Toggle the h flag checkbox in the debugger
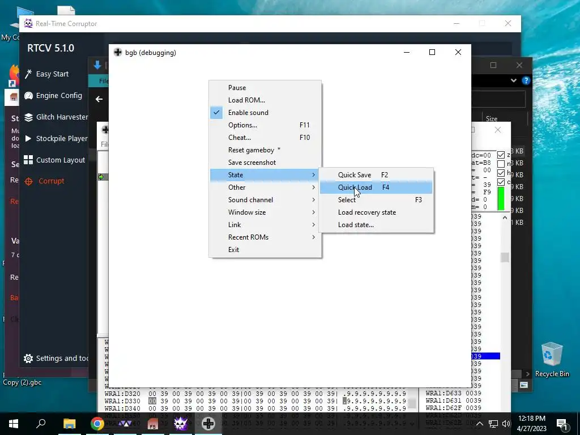The image size is (580, 435). tap(501, 173)
